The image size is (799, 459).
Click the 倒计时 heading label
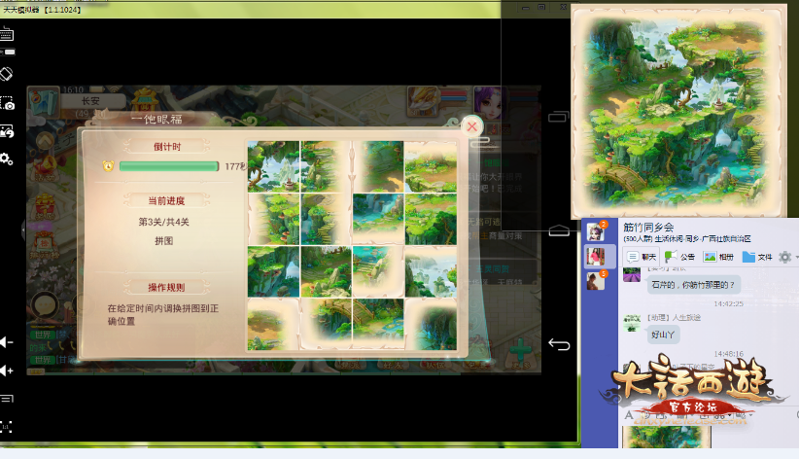167,147
